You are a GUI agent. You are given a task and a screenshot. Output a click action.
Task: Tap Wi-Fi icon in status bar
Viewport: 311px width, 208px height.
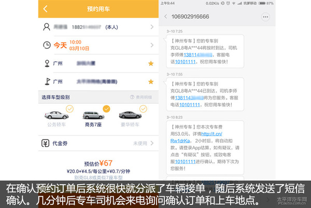point(234,4)
